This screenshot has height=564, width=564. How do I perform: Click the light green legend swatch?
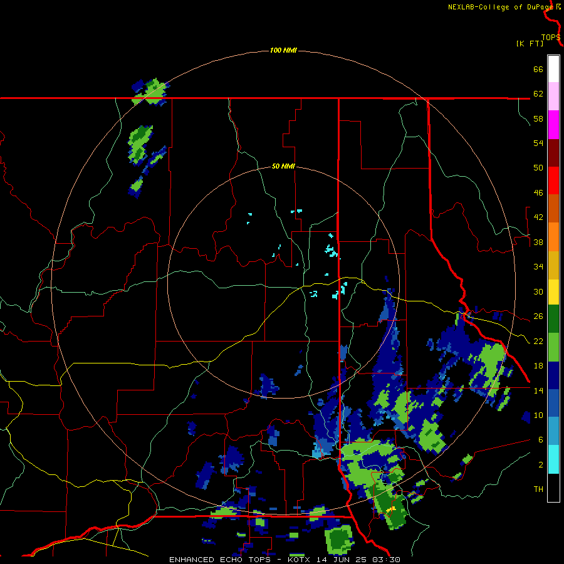click(553, 347)
